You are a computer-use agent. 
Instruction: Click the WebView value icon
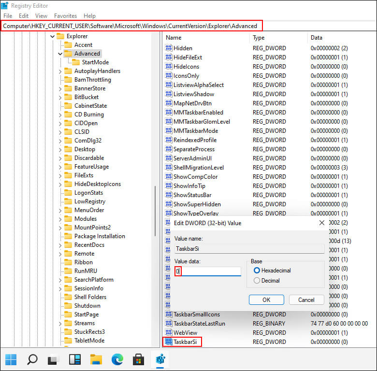[x=169, y=332]
